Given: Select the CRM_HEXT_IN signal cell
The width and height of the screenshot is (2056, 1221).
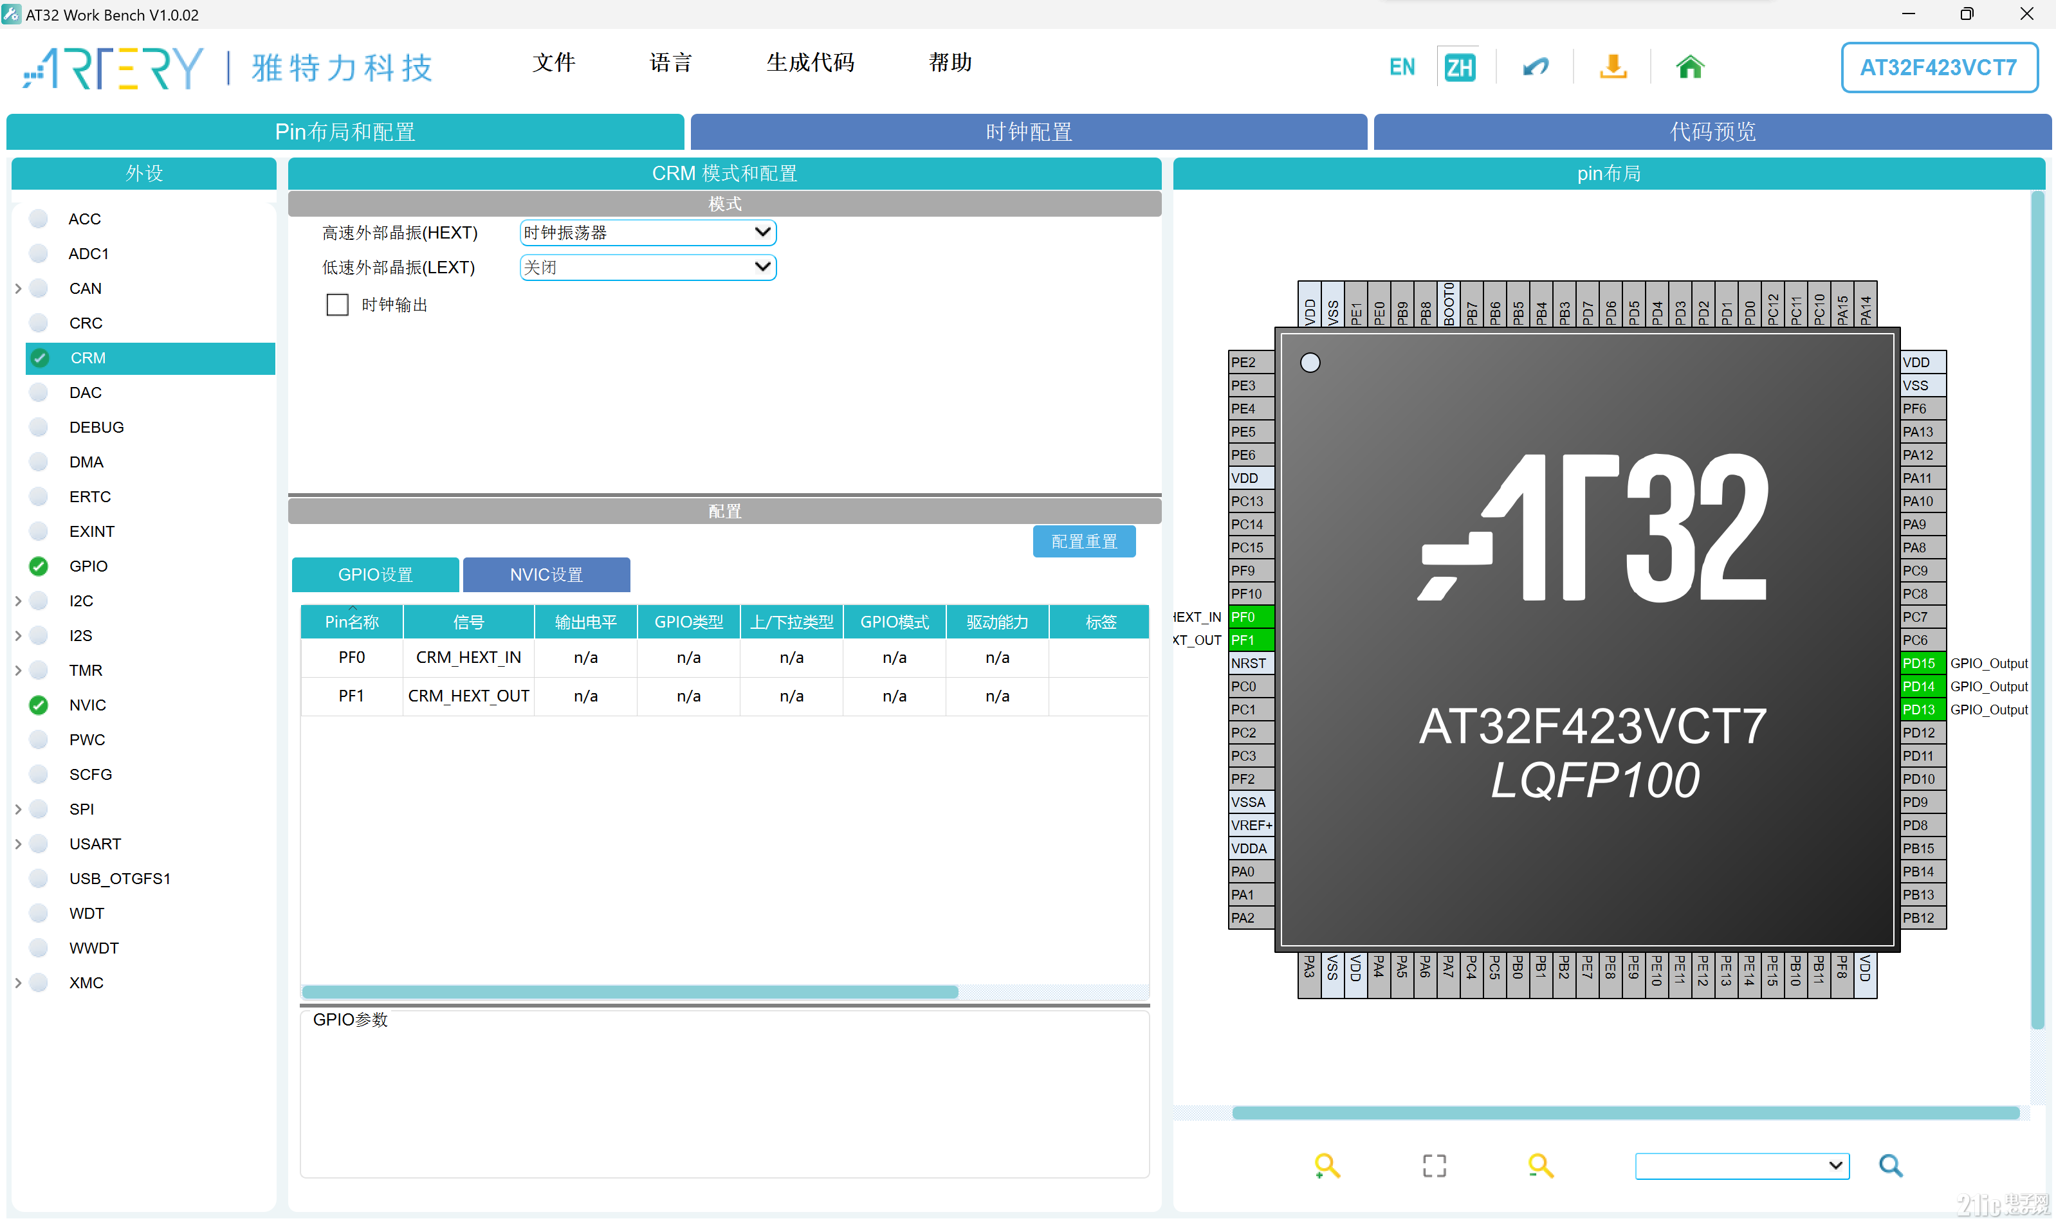Looking at the screenshot, I should [x=468, y=657].
